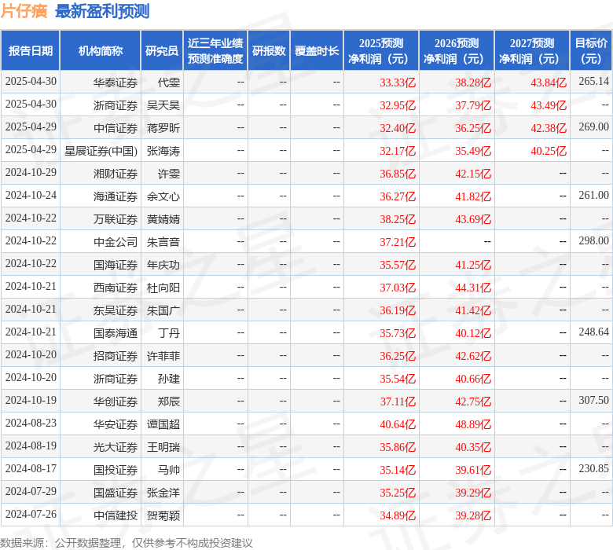Click the 目标价 column header

pyautogui.click(x=591, y=51)
